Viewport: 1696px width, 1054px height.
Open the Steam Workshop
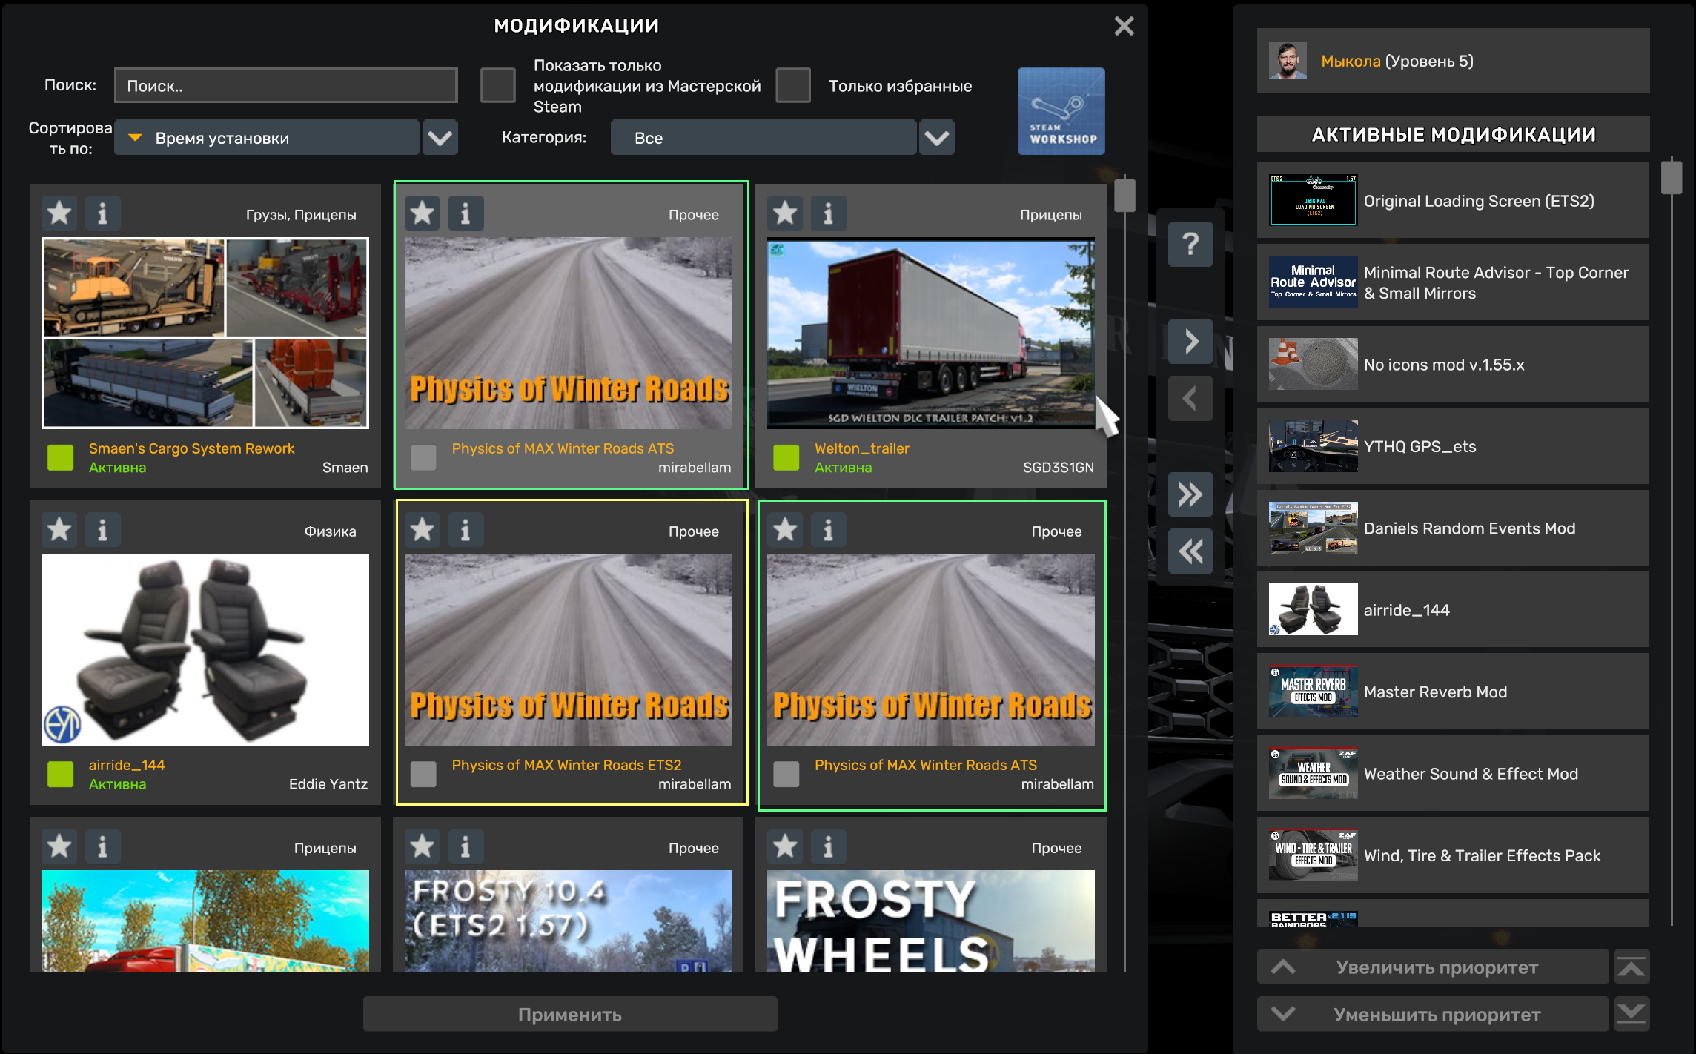(1061, 111)
